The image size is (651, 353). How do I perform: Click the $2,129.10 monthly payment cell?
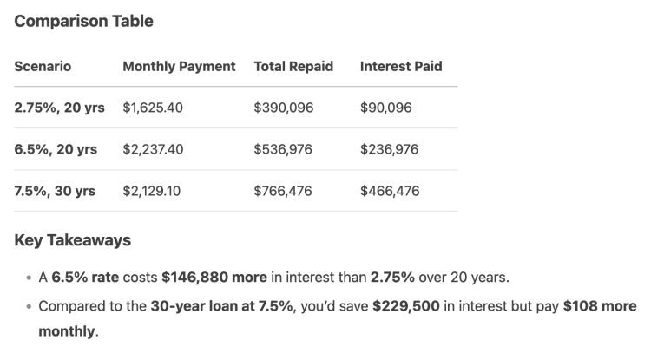pyautogui.click(x=152, y=191)
